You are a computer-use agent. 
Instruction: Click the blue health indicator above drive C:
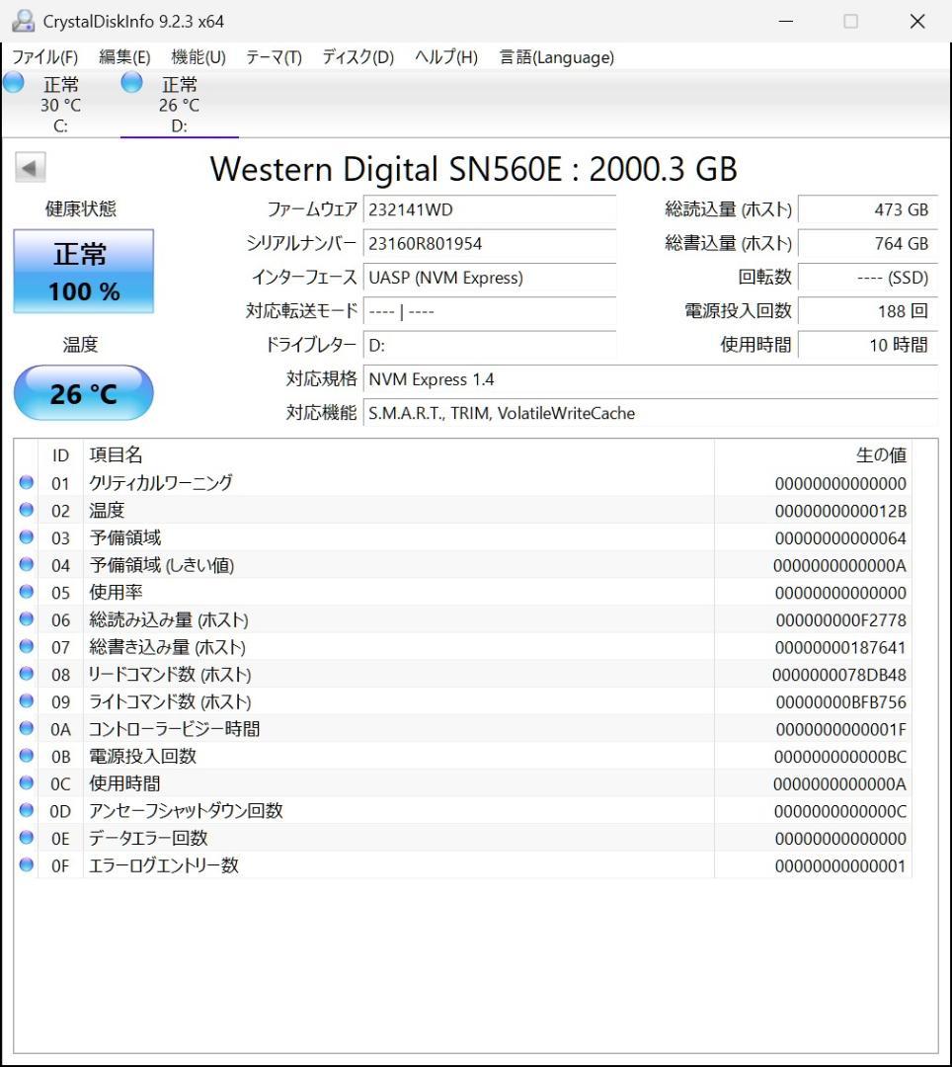13,84
